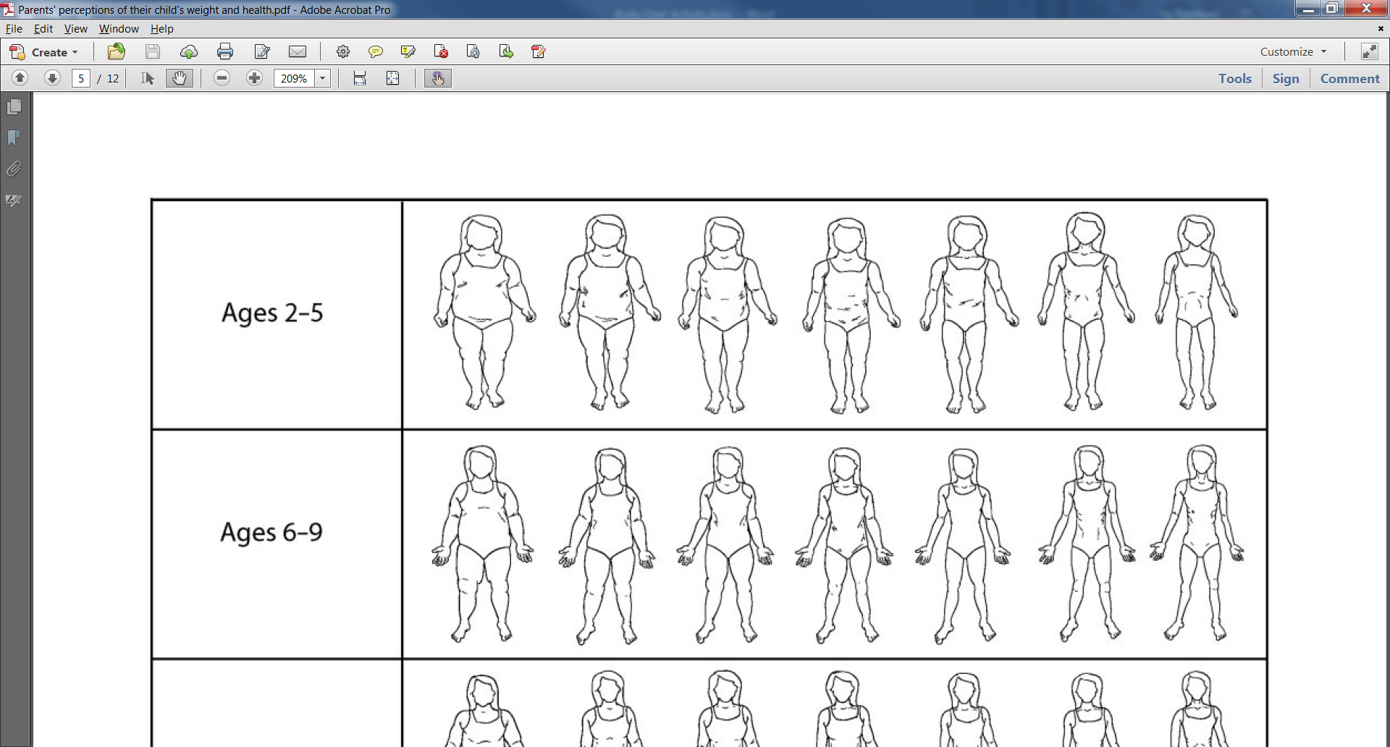Screen dimensions: 1390x747
Task: Open the View menu
Action: (x=75, y=29)
